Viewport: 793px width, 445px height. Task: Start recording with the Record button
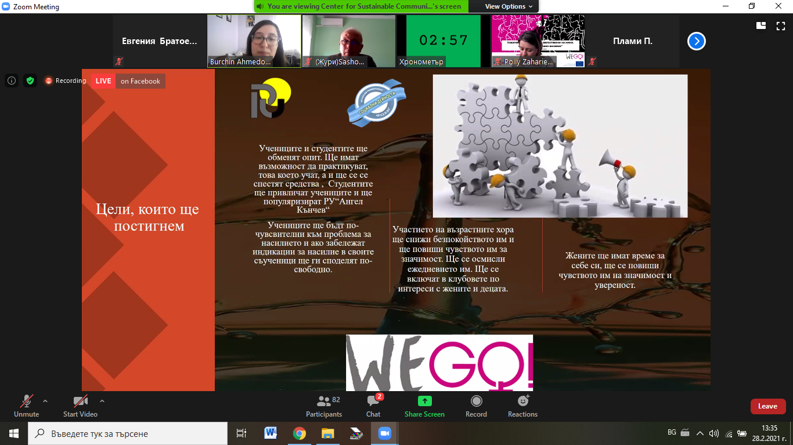click(476, 406)
